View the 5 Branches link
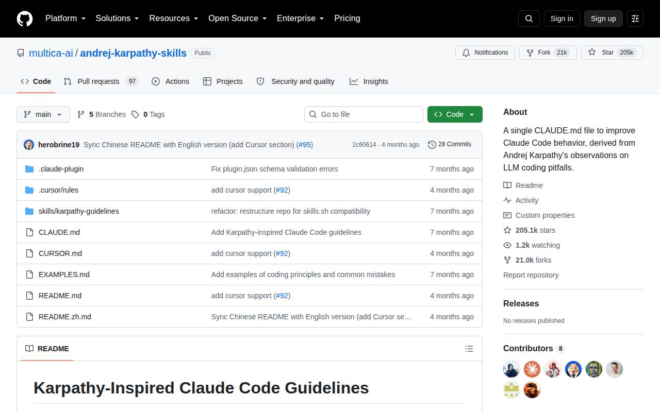This screenshot has height=412, width=660. (102, 114)
